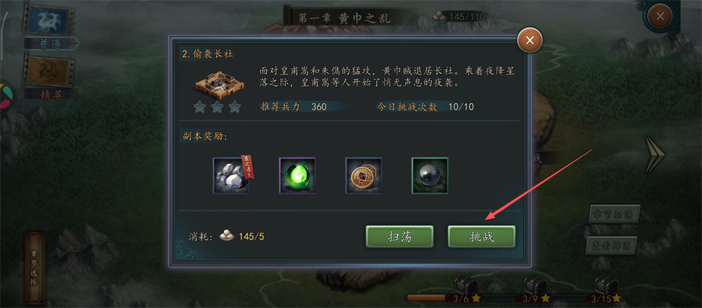Tap the silver ore reward icon
The width and height of the screenshot is (702, 308).
(x=231, y=175)
